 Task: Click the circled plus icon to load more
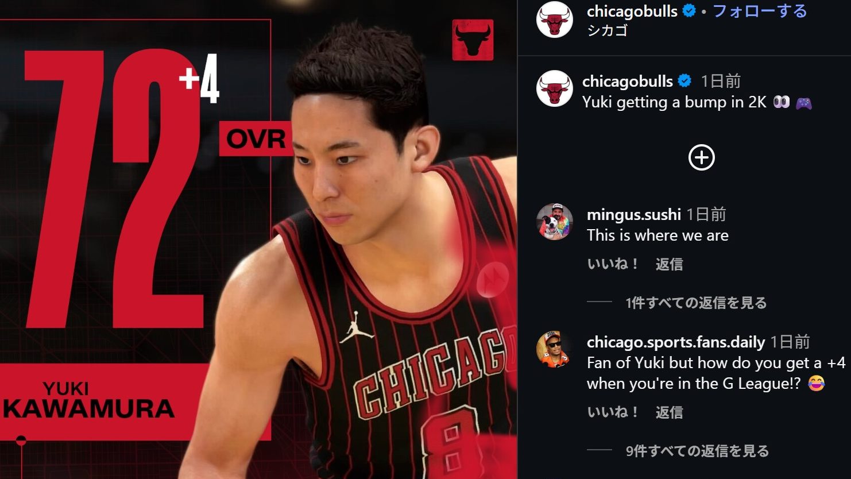701,157
